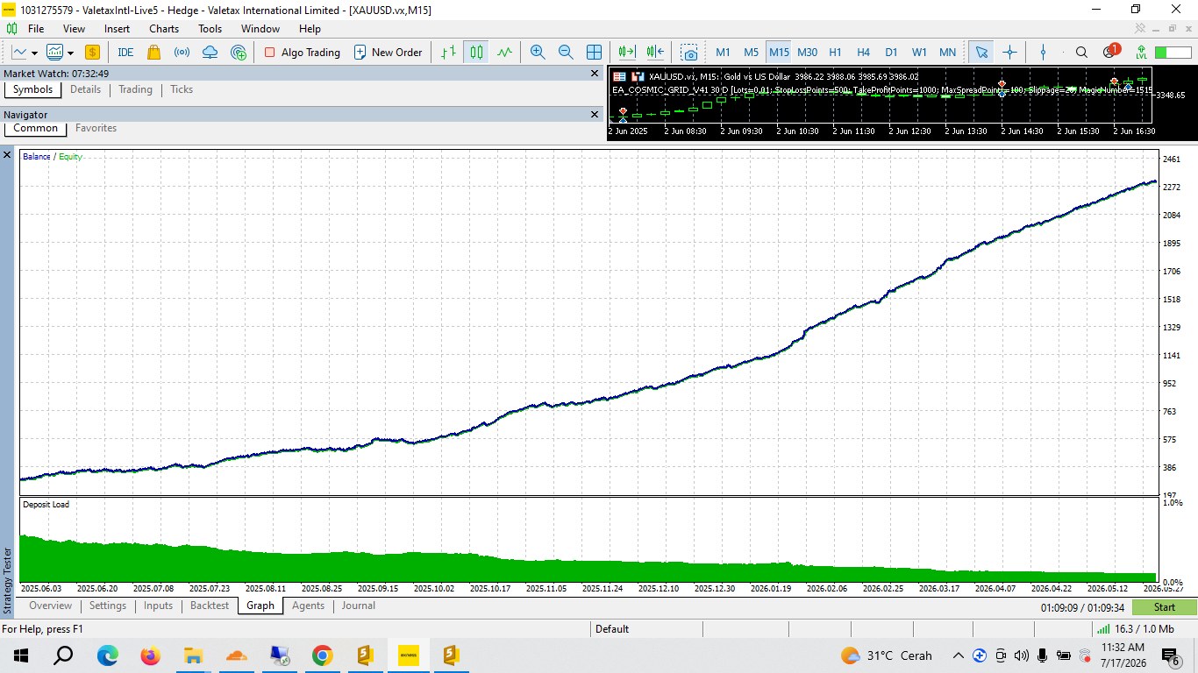Open the Insert menu

[117, 29]
